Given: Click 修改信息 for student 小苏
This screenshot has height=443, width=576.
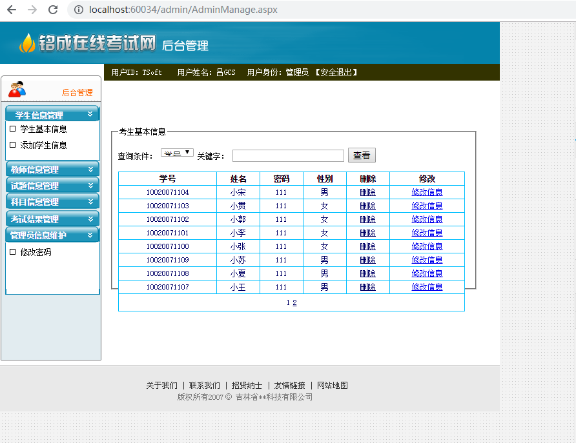Looking at the screenshot, I should (427, 260).
